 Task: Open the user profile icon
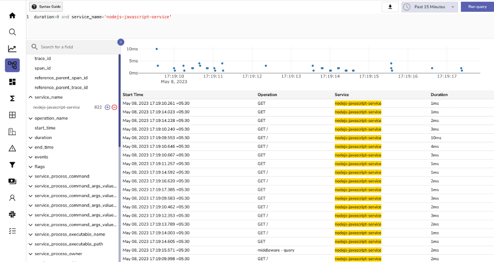click(12, 198)
